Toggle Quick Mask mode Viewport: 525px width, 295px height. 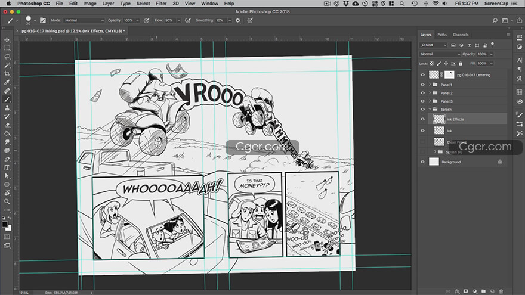point(7,237)
